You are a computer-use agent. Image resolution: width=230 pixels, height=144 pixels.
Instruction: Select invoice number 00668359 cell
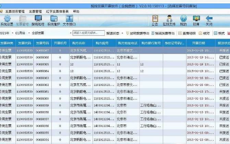pos(43,105)
